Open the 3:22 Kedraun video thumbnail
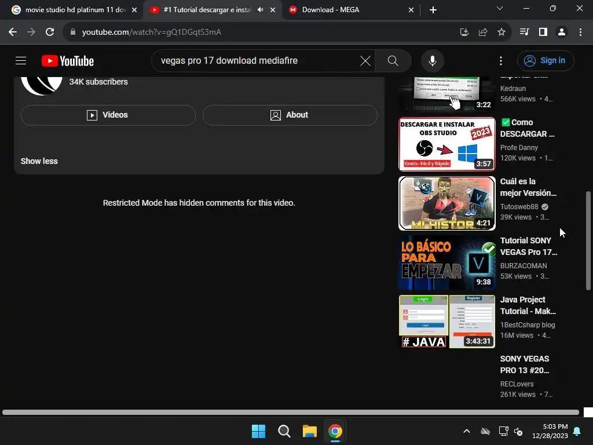The width and height of the screenshot is (593, 445). point(446,94)
